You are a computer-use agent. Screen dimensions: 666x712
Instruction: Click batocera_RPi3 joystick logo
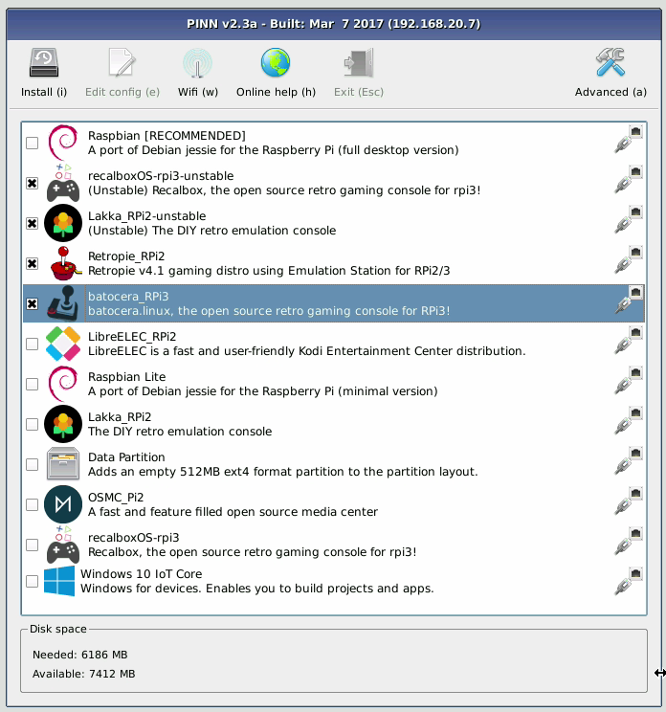click(x=64, y=303)
